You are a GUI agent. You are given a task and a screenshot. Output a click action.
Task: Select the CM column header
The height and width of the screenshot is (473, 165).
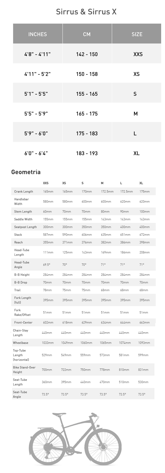pos(87,34)
